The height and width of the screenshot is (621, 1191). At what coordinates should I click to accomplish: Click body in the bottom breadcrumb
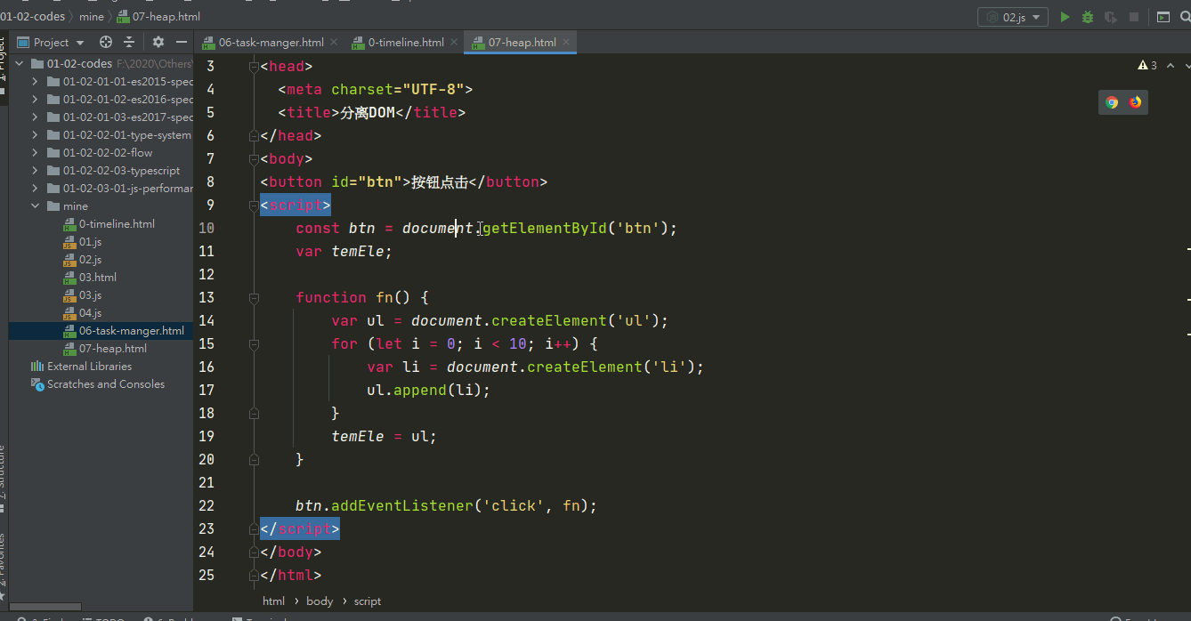pos(320,601)
